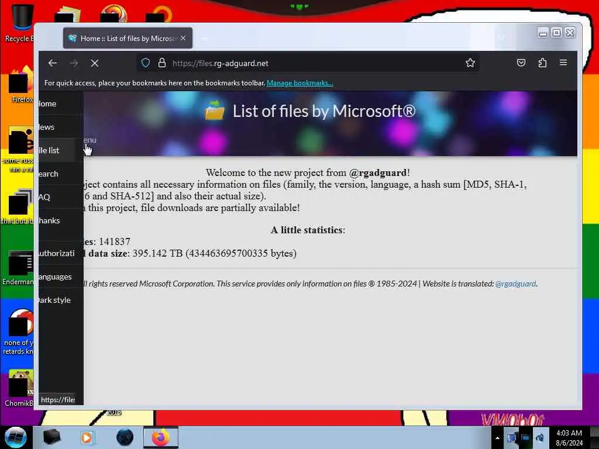Maximize the Firefox window

(x=557, y=33)
